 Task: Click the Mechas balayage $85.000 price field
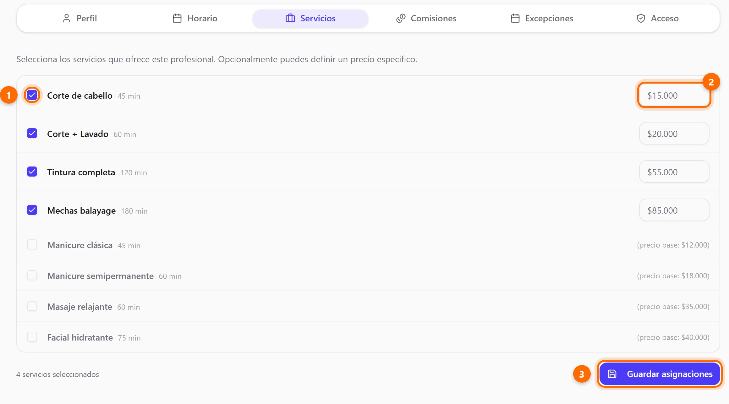click(674, 210)
